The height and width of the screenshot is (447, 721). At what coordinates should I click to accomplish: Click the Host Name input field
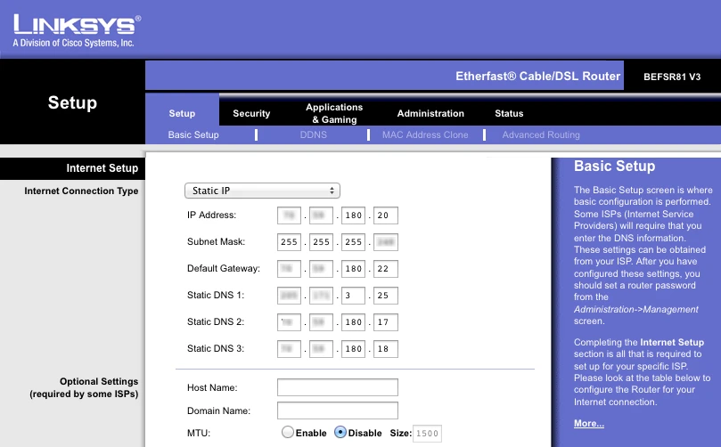tap(337, 387)
